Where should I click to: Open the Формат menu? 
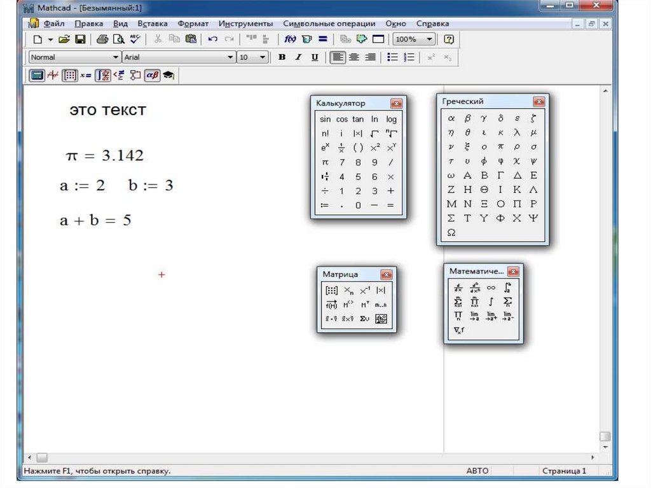[x=193, y=24]
